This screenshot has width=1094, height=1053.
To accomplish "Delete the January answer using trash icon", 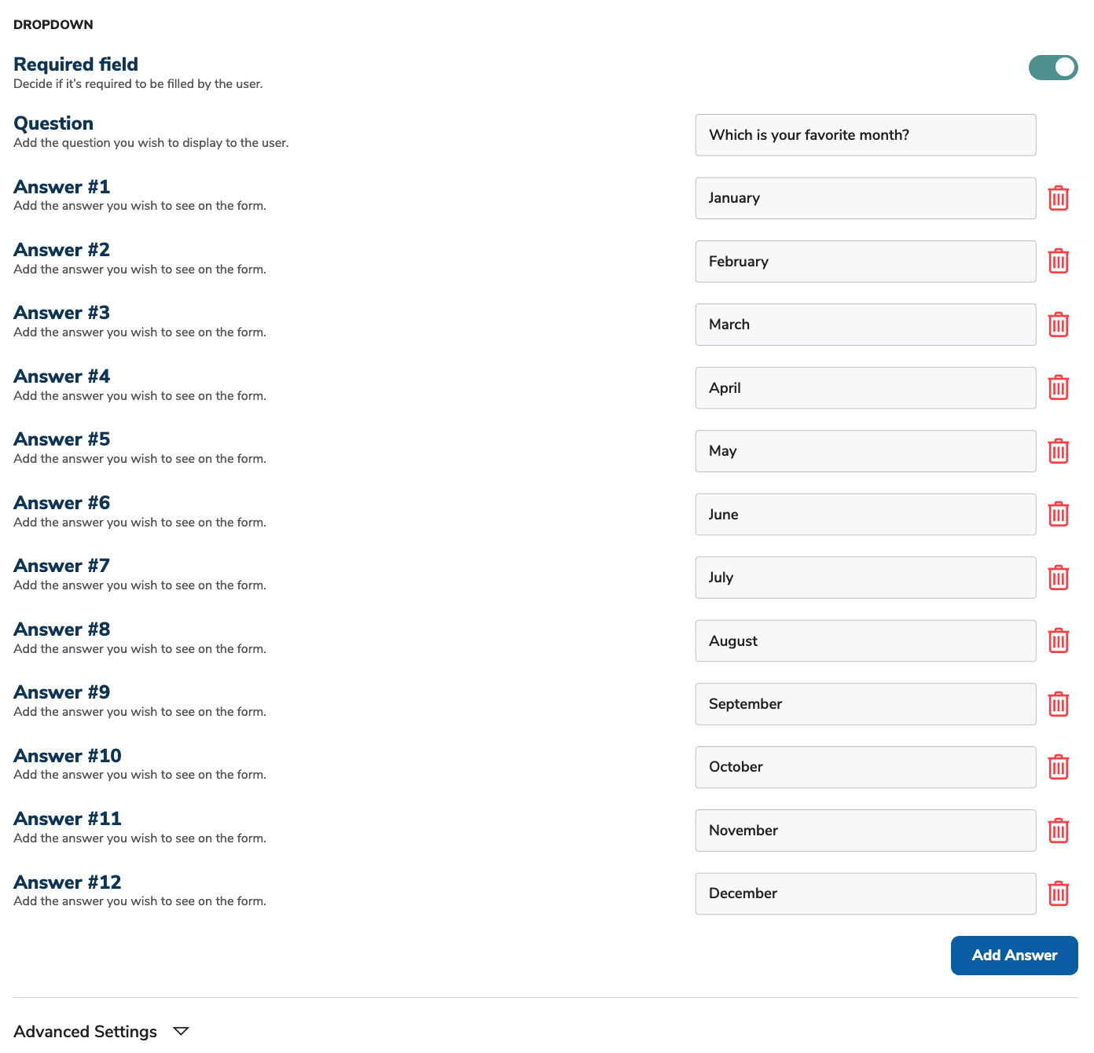I will (x=1058, y=198).
